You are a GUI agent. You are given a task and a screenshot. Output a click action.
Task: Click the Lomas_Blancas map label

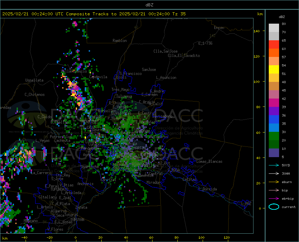pyautogui.click(x=209, y=161)
